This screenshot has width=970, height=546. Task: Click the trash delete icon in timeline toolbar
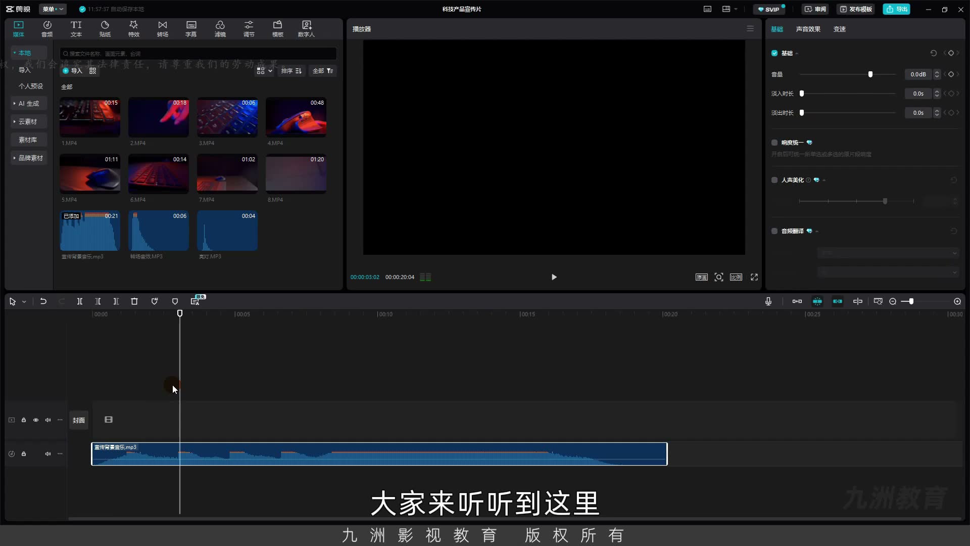point(134,301)
